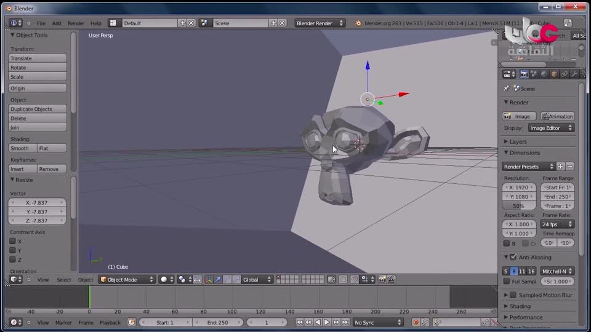Open the Object Mode dropdown
Screen dimensions: 591x332
coord(127,279)
